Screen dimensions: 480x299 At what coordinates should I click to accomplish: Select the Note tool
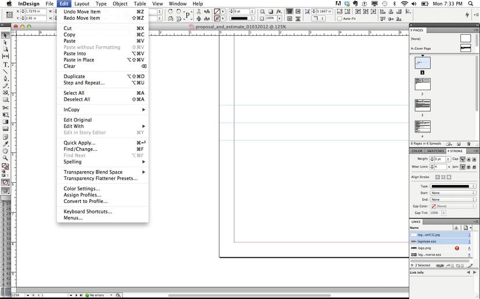tap(5, 137)
